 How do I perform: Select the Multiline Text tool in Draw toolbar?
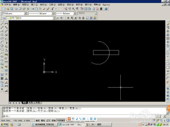[2, 89]
